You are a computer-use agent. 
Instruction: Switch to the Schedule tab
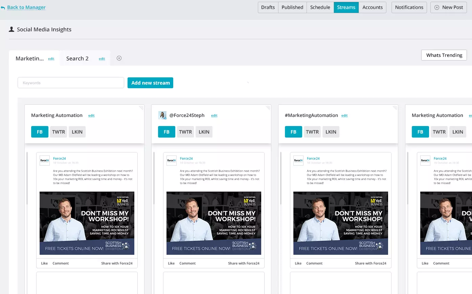coord(320,7)
